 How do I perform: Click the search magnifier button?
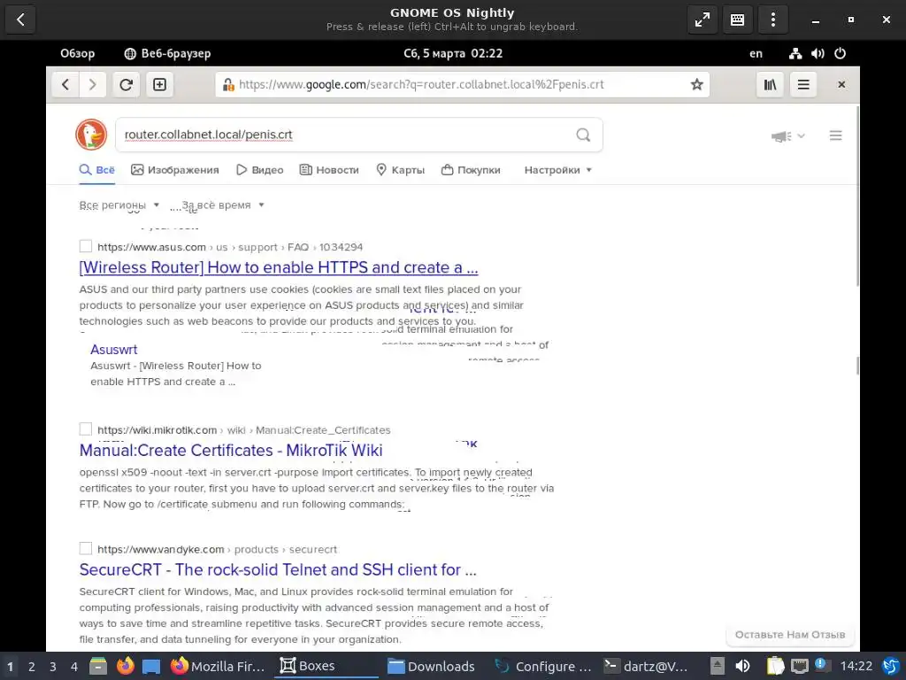click(x=583, y=135)
